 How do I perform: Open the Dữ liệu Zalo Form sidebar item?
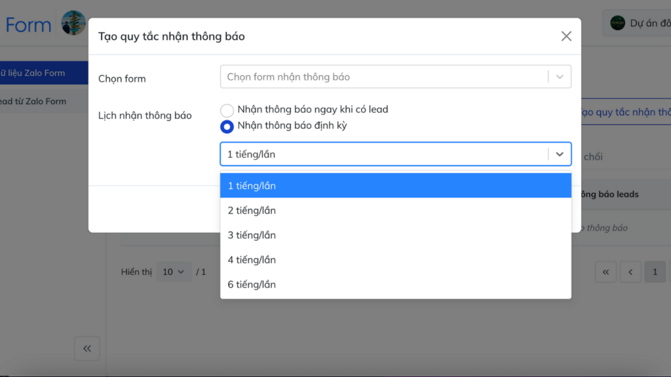coord(44,73)
